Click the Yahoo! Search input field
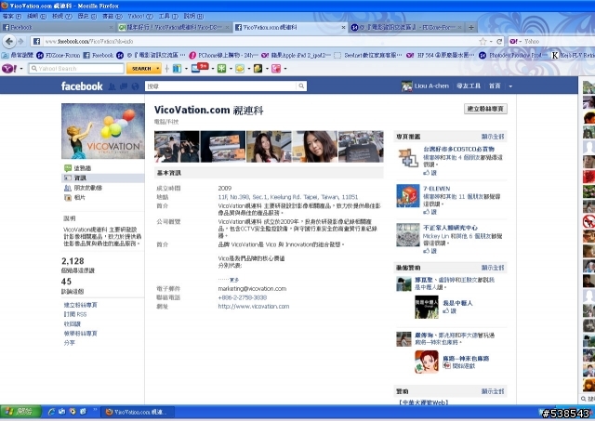Image resolution: width=595 pixels, height=421 pixels. coord(76,69)
